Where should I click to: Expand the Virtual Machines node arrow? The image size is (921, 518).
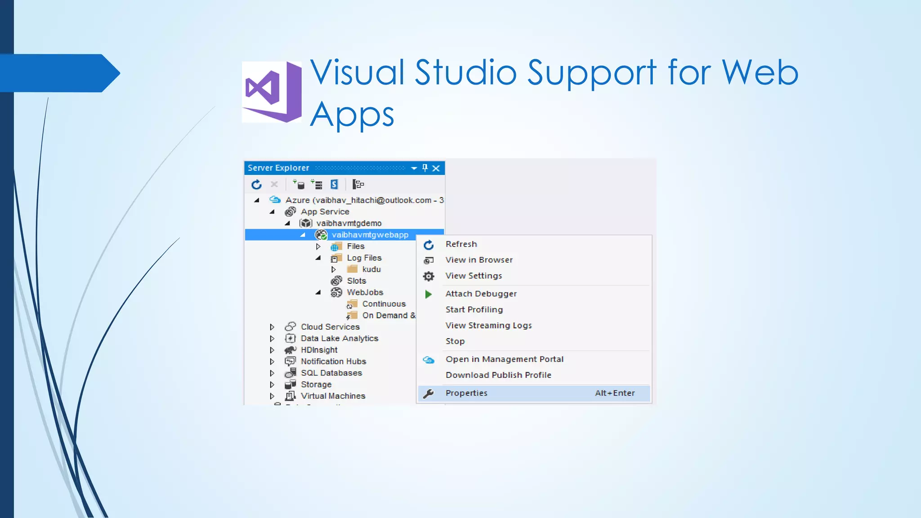point(272,396)
